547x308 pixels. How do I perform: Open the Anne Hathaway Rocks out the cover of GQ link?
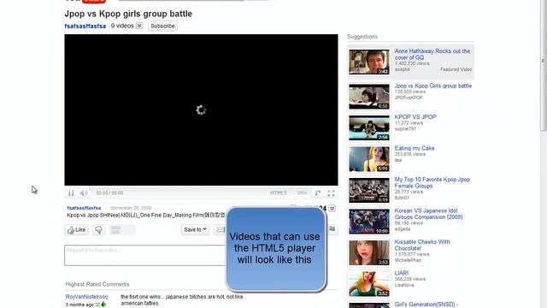[x=432, y=54]
